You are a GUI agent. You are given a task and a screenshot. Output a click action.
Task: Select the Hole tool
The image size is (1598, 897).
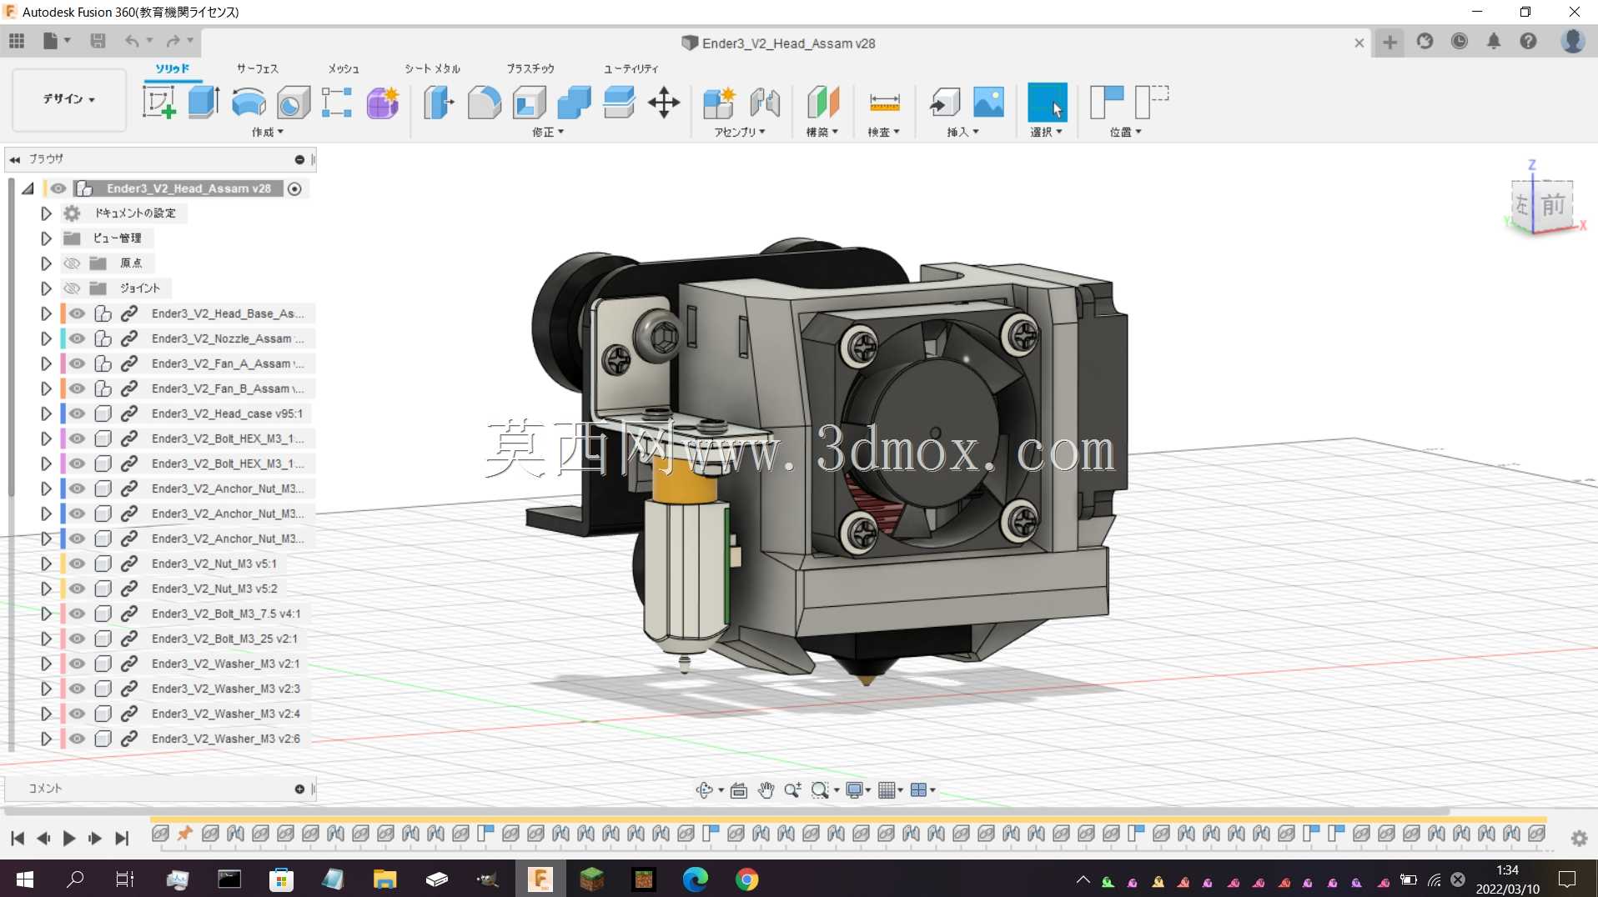click(x=294, y=103)
